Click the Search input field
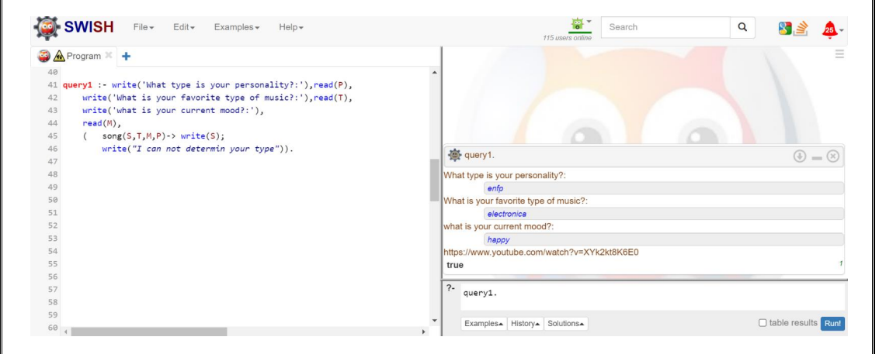The image size is (879, 354). tap(665, 27)
